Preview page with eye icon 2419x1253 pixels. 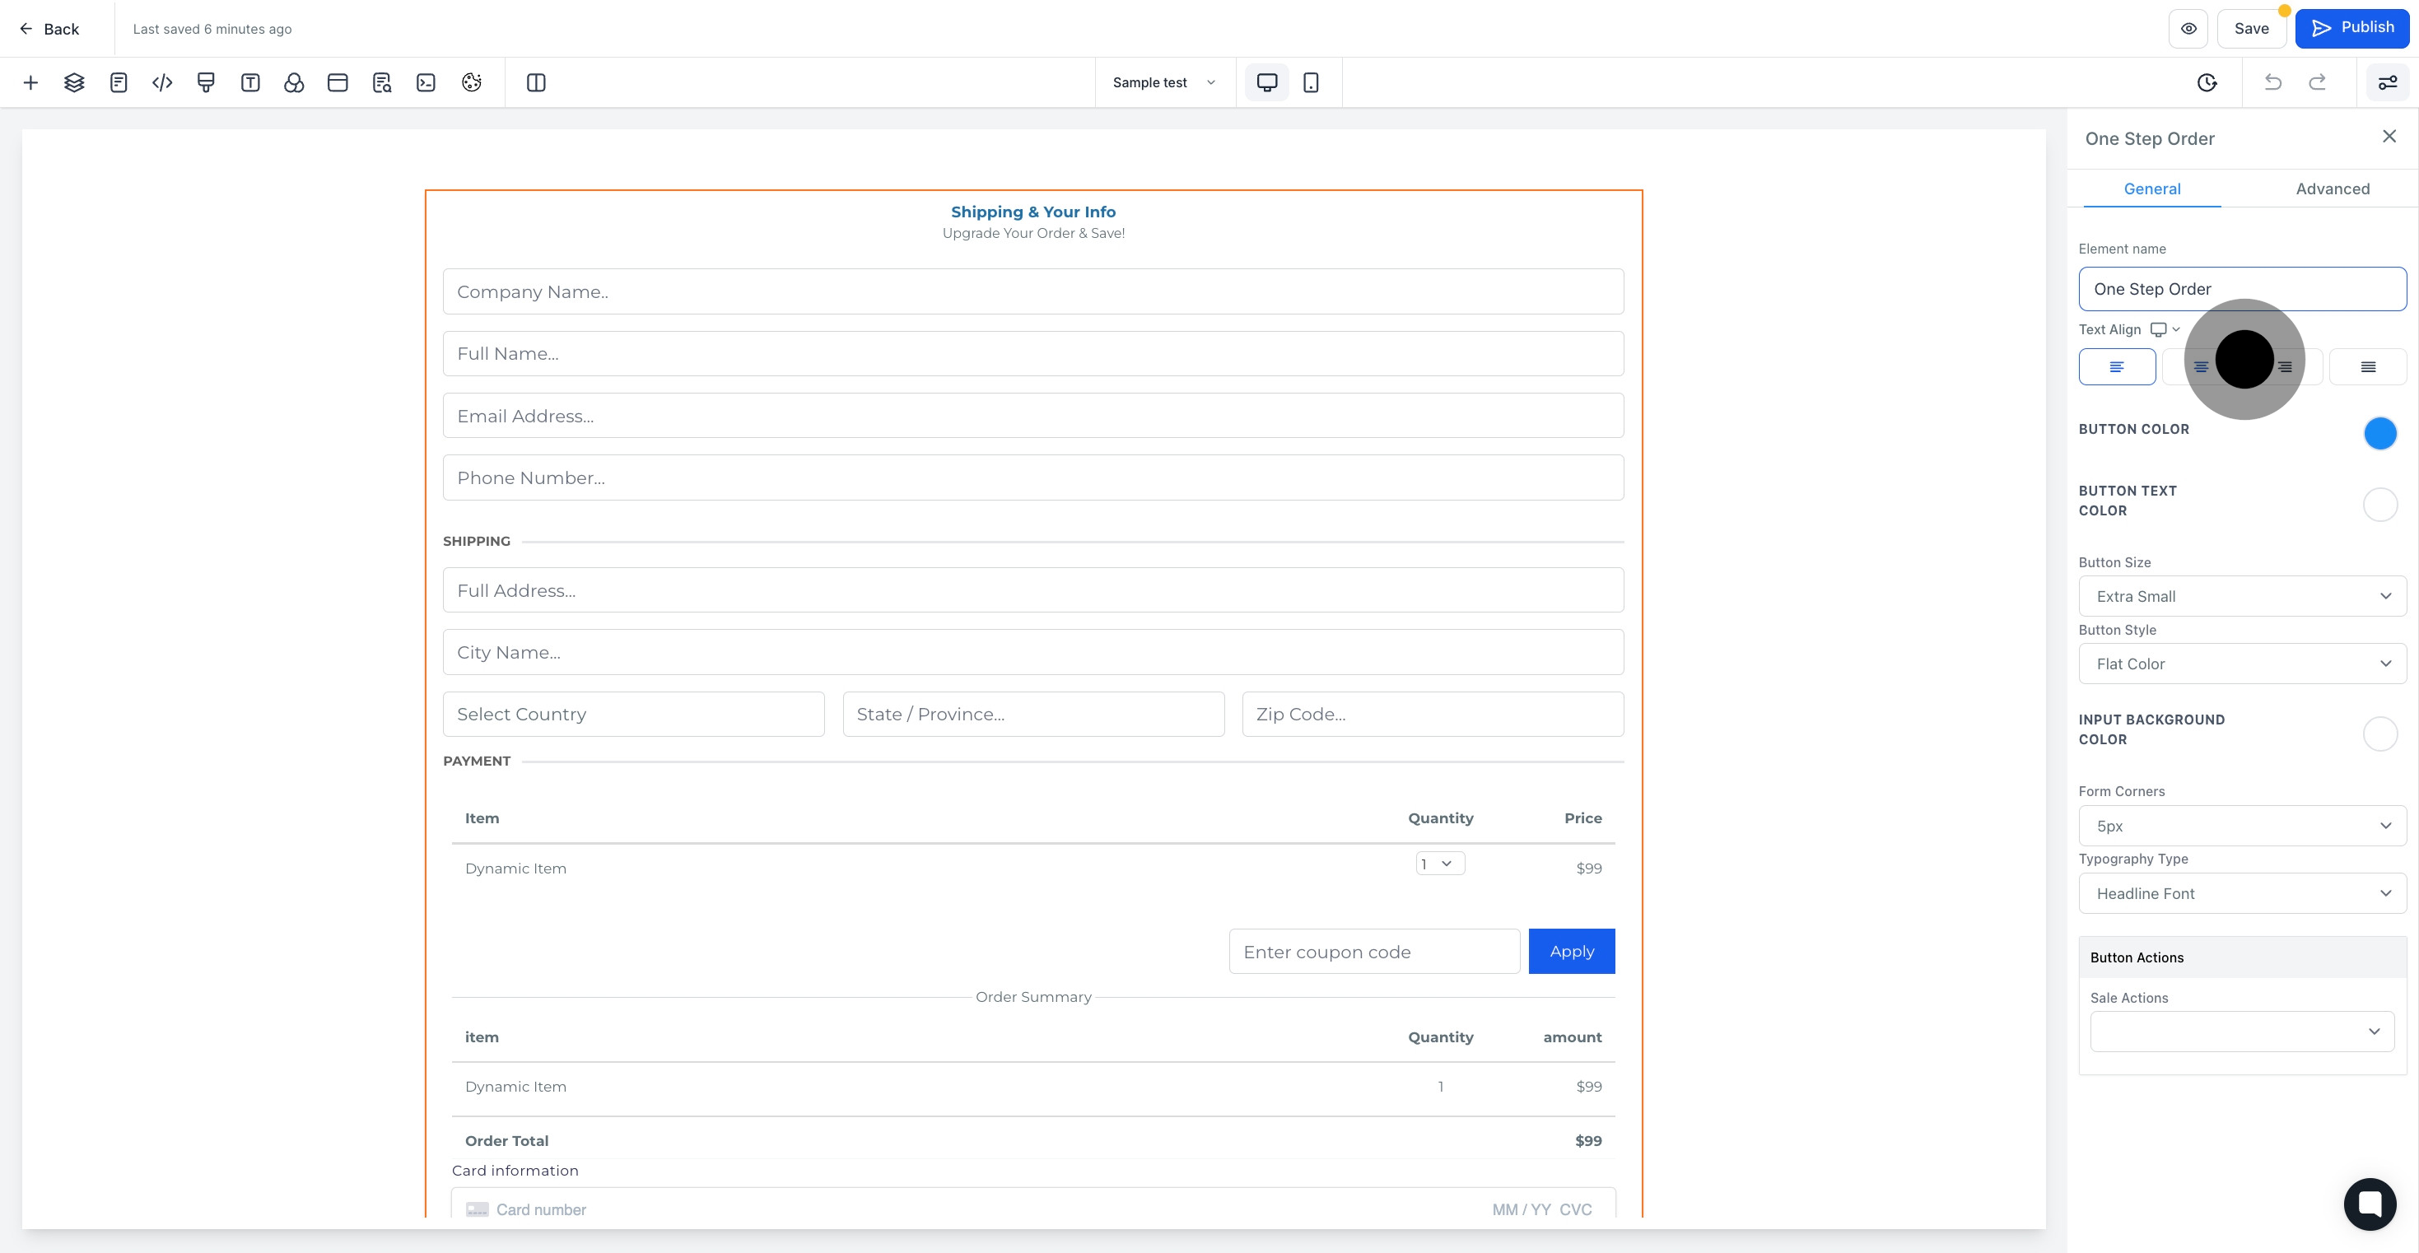[x=2188, y=28]
